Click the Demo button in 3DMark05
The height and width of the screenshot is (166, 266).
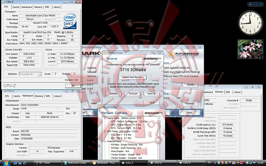coord(190,113)
